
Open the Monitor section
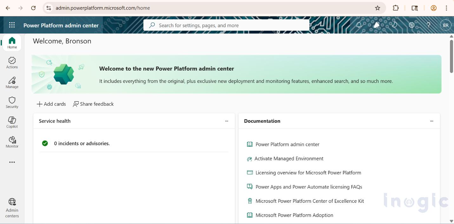(12, 142)
